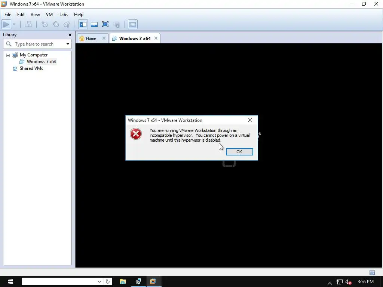The width and height of the screenshot is (383, 287).
Task: Open the Library search filter dropdown
Action: click(68, 44)
